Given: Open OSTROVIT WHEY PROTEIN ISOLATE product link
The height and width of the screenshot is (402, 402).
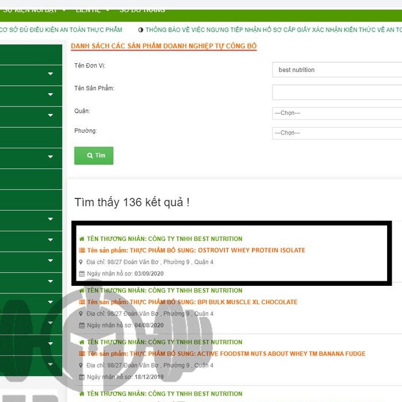Looking at the screenshot, I should point(196,250).
